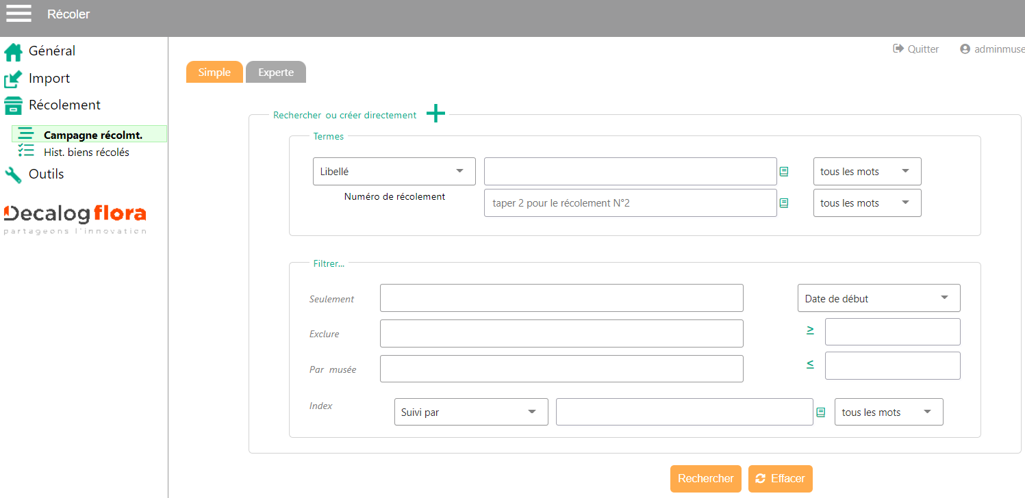Expand the Libellé dropdown

394,172
